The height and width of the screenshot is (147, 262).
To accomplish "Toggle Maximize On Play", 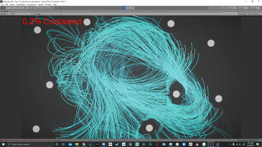I will [x=229, y=14].
